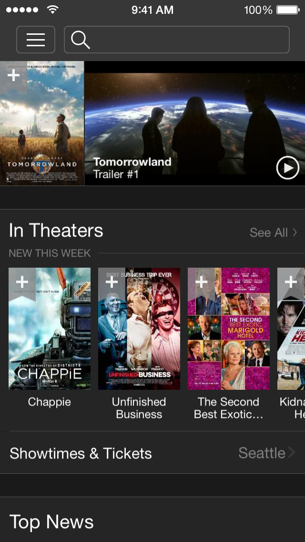This screenshot has width=305, height=542.
Task: Add Chappie to watchlist
Action: click(22, 282)
